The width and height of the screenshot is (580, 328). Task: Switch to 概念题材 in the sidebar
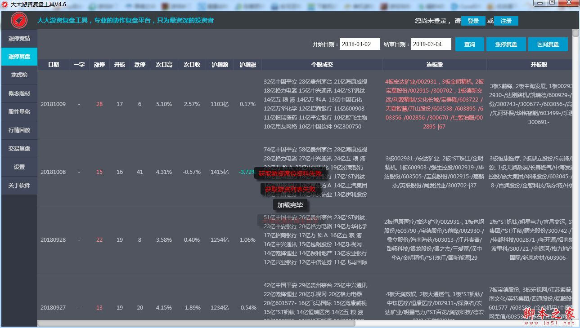(19, 93)
